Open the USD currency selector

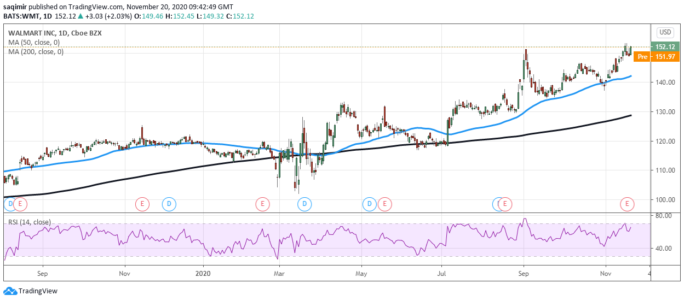[665, 32]
